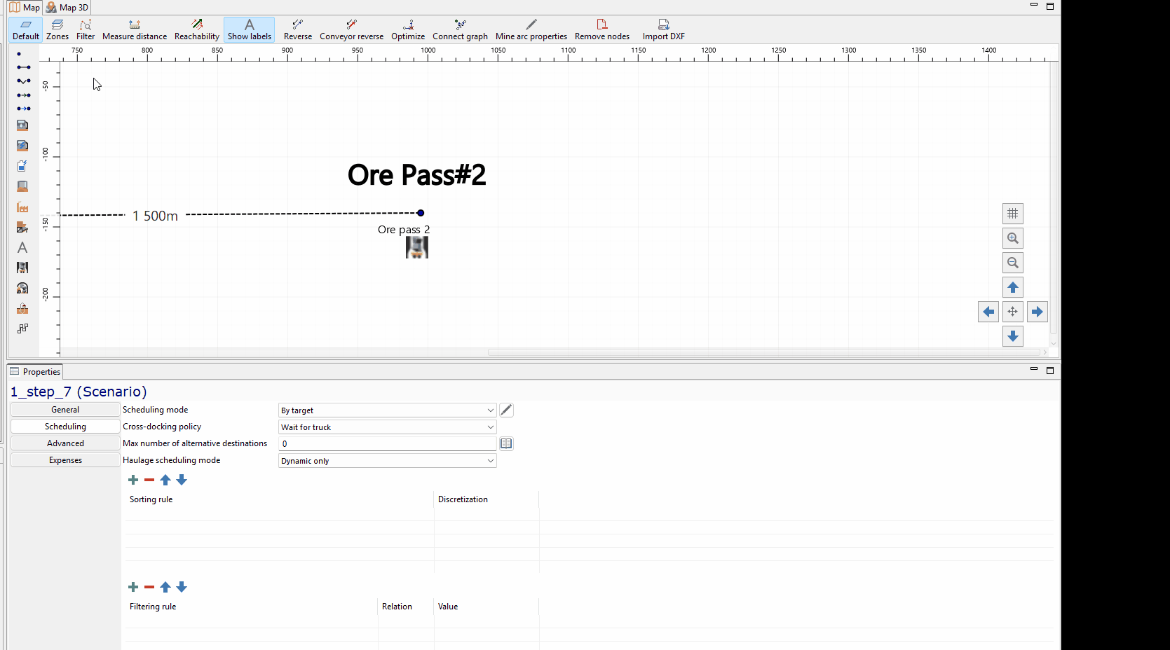Select the curved polyline arc tool
This screenshot has height=650, width=1170.
[x=23, y=81]
